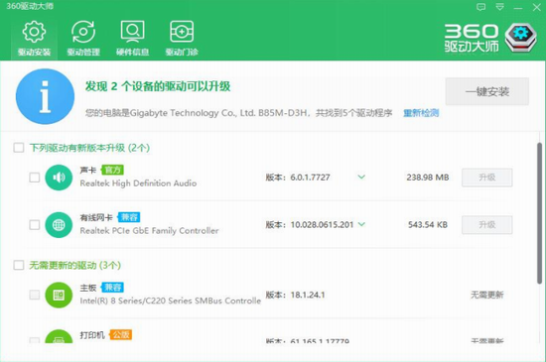Expand version dropdown for 10.028.0615.201
Image resolution: width=546 pixels, height=362 pixels.
click(361, 224)
